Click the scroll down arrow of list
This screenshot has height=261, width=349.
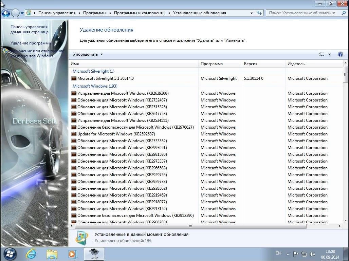(346, 221)
